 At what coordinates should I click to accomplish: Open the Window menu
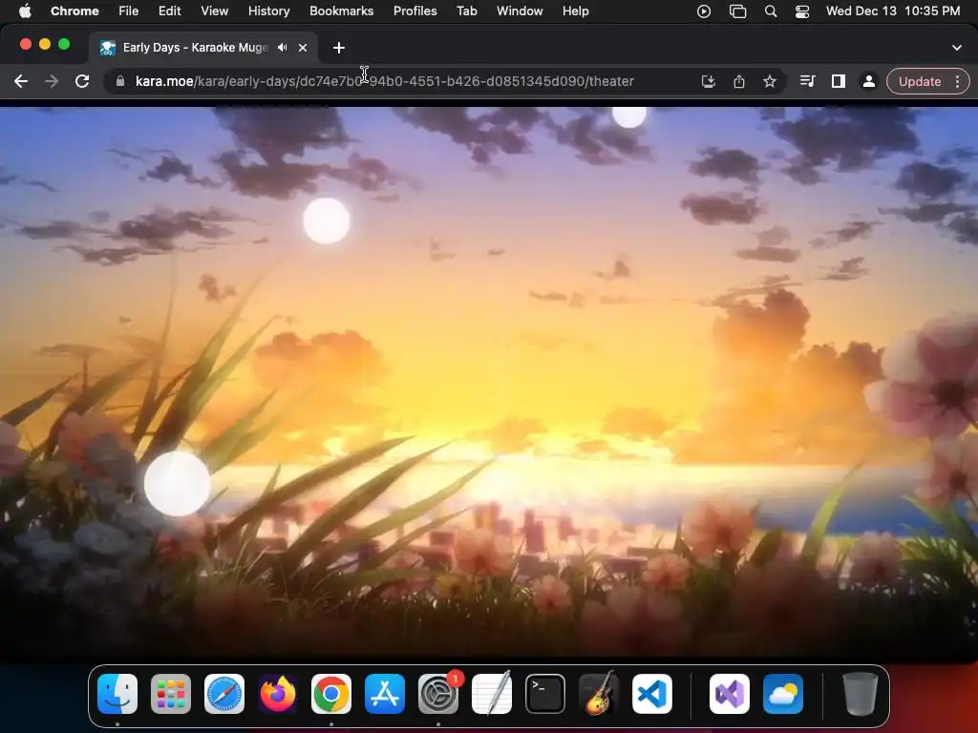pyautogui.click(x=520, y=10)
